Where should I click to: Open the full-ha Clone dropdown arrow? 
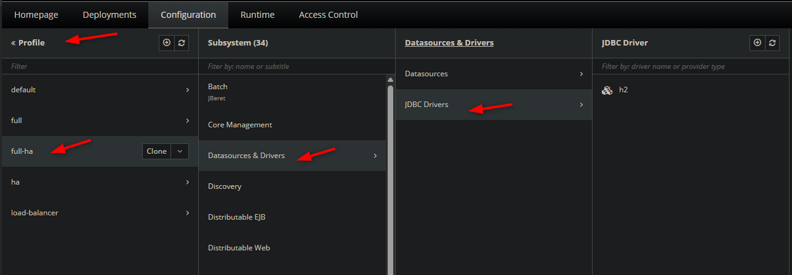[x=180, y=151]
